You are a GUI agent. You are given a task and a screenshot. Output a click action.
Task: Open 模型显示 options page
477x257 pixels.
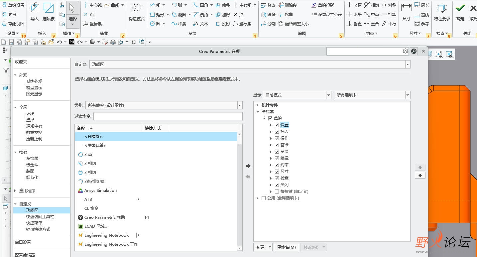(34, 88)
